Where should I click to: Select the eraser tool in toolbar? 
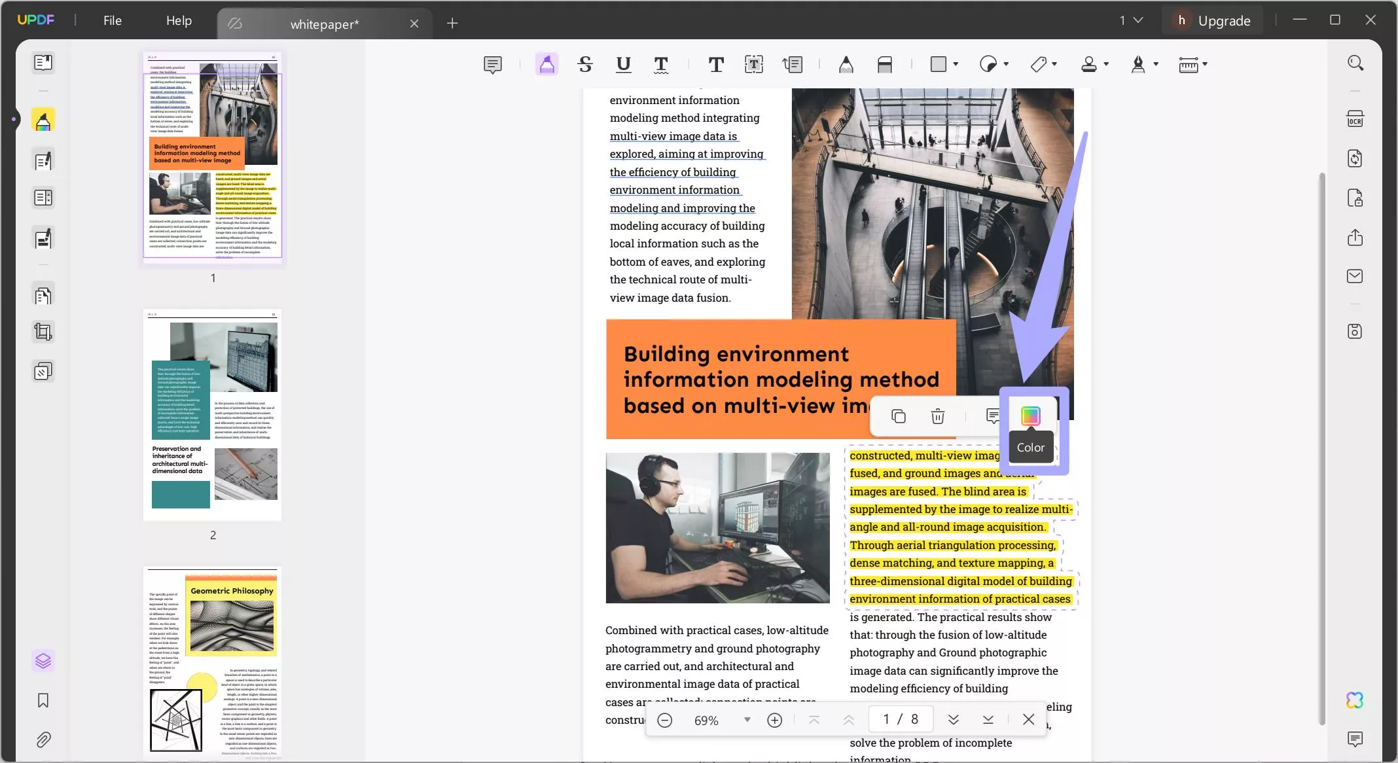coord(884,64)
